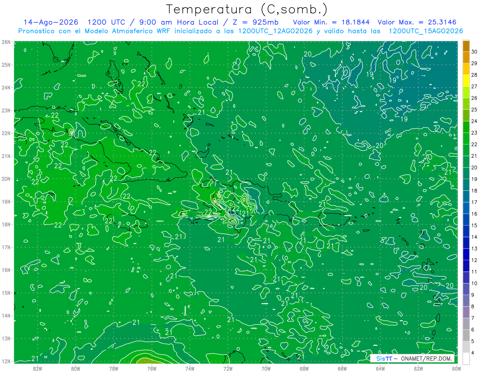This screenshot has height=374, width=485.
Task: Click latitude label "15N" on left axis
Action: click(x=6, y=293)
